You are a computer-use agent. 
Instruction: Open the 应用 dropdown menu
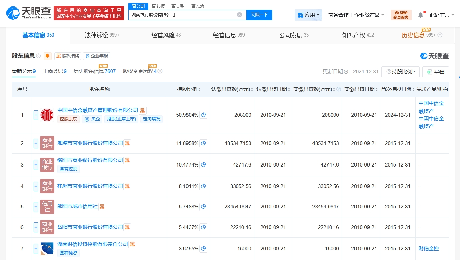[308, 15]
